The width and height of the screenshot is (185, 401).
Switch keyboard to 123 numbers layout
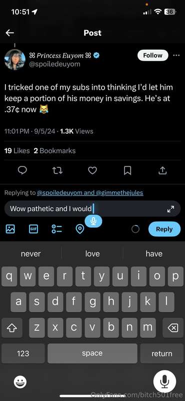pos(23,353)
